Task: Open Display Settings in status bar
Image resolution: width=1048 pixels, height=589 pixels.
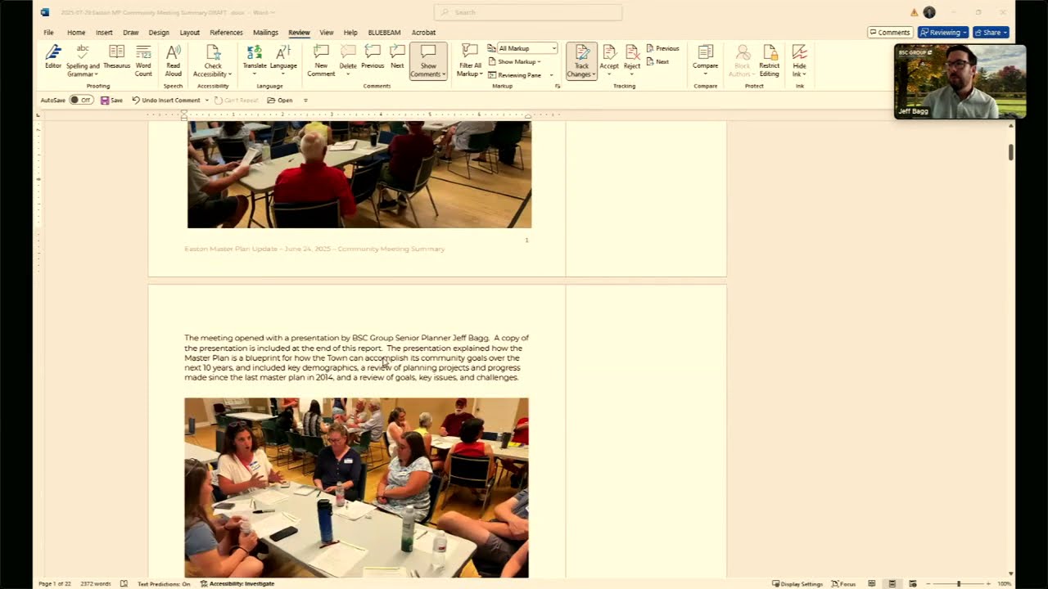Action: pyautogui.click(x=797, y=583)
